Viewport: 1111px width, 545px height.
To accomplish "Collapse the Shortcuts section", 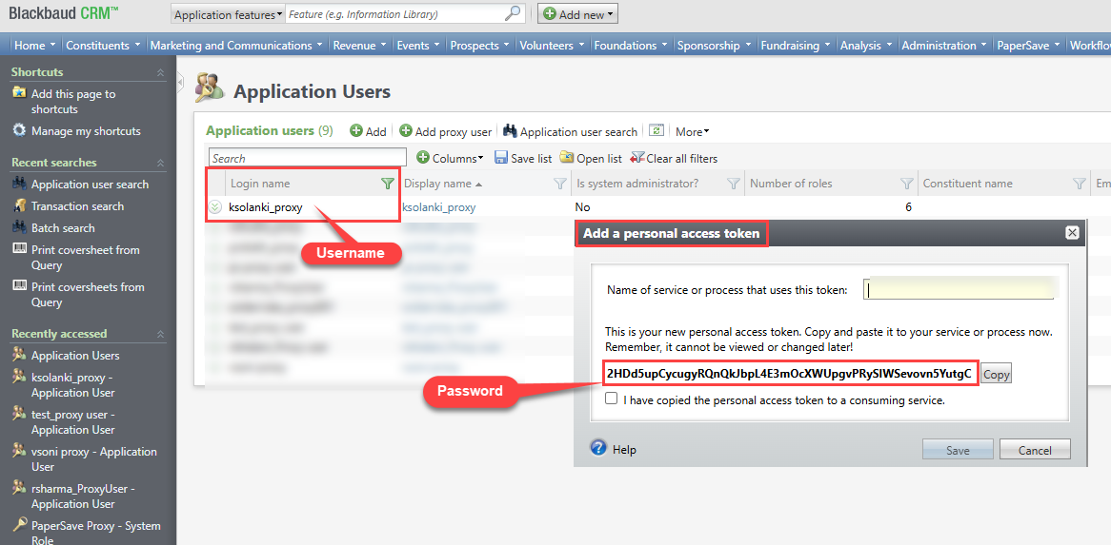I will [160, 72].
